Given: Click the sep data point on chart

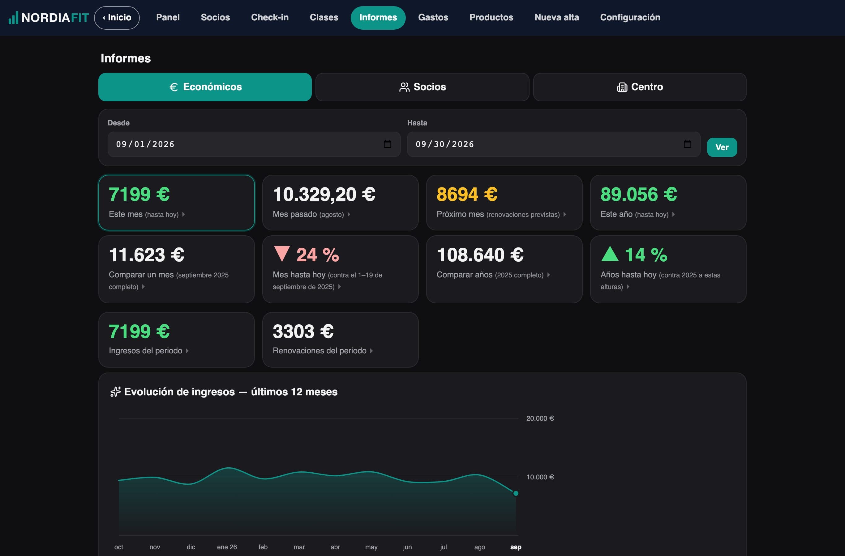Looking at the screenshot, I should coord(516,493).
